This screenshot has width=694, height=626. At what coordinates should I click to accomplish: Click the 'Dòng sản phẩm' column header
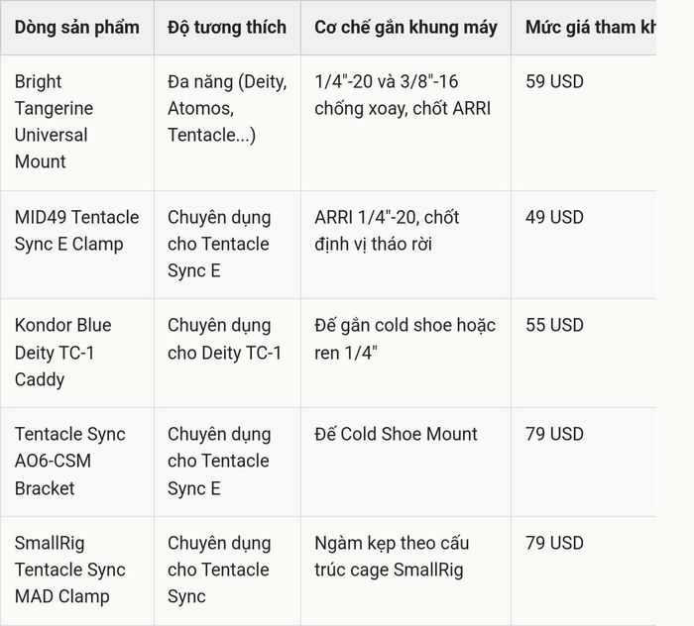pos(77,28)
